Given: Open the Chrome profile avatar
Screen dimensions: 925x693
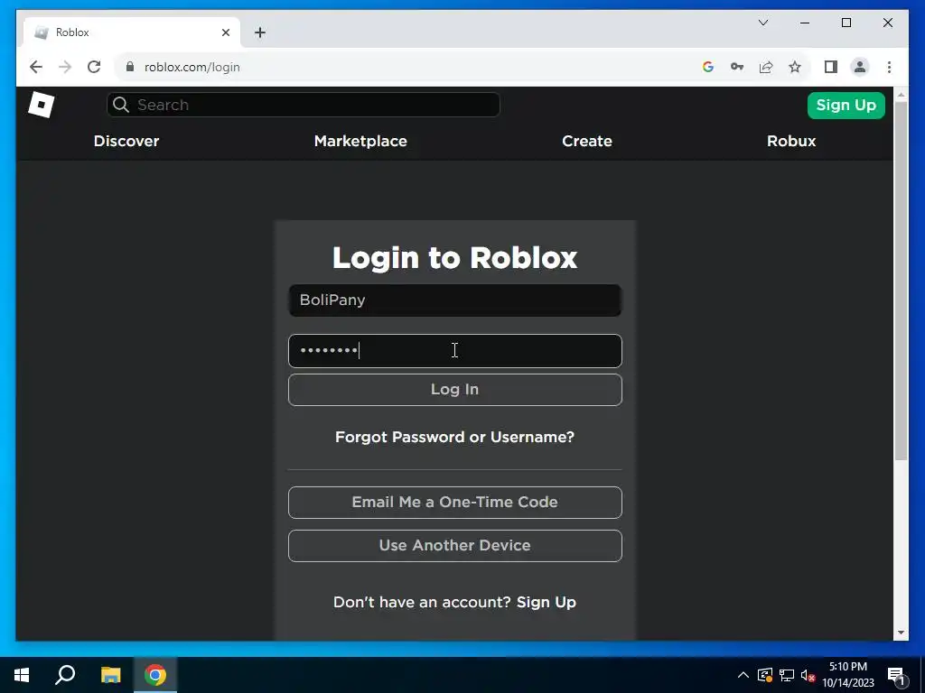Looking at the screenshot, I should 860,67.
